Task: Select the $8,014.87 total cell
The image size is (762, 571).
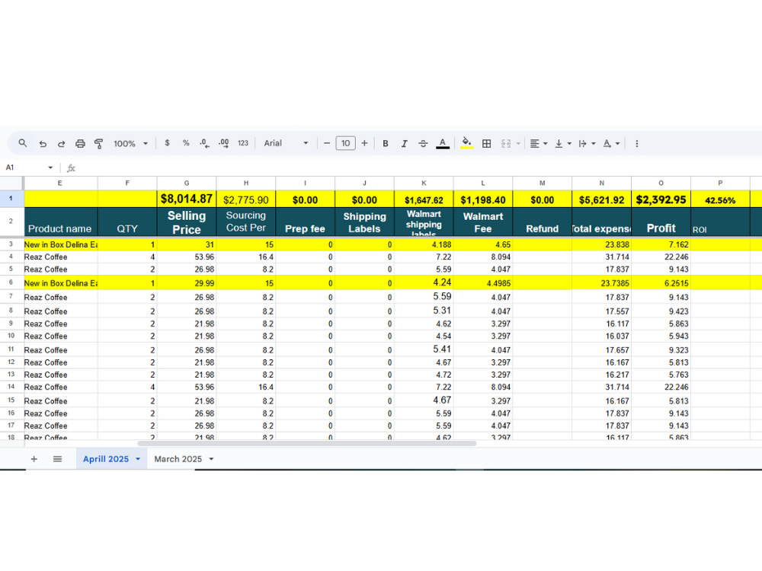Action: point(187,199)
